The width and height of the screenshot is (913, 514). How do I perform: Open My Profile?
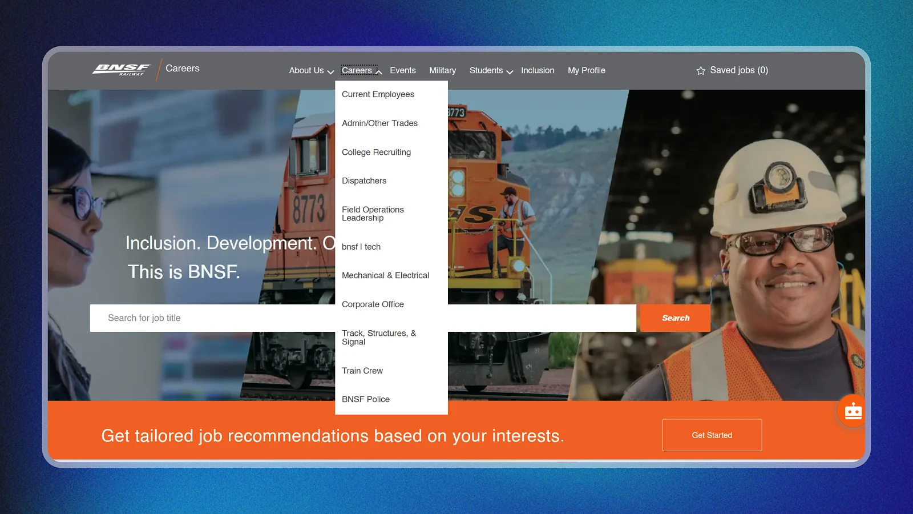click(x=587, y=70)
